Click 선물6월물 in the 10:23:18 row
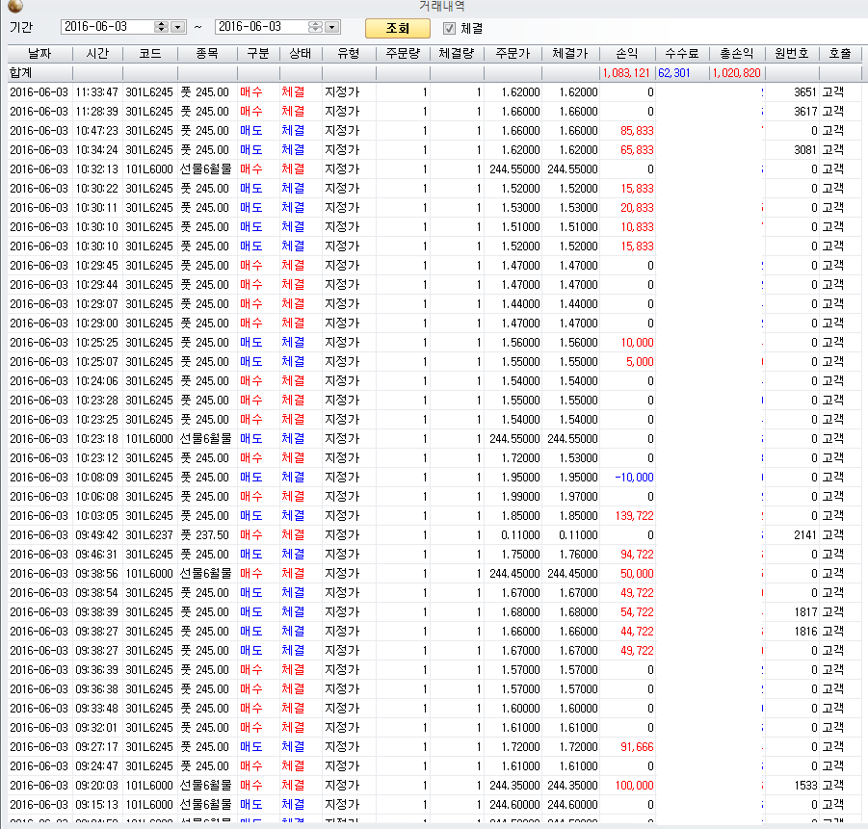The image size is (868, 829). click(x=205, y=439)
